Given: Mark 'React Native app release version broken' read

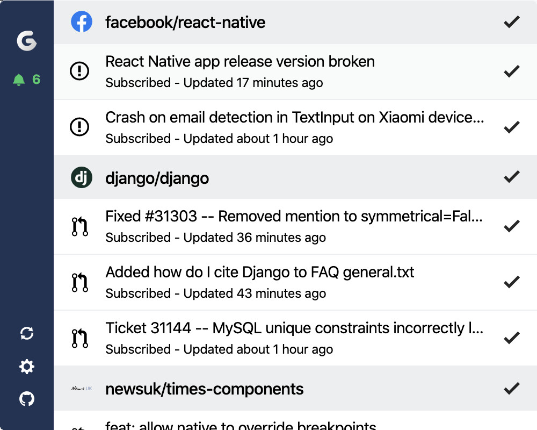Looking at the screenshot, I should pyautogui.click(x=512, y=71).
